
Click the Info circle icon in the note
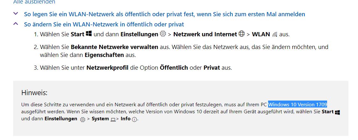pyautogui.click(x=135, y=120)
